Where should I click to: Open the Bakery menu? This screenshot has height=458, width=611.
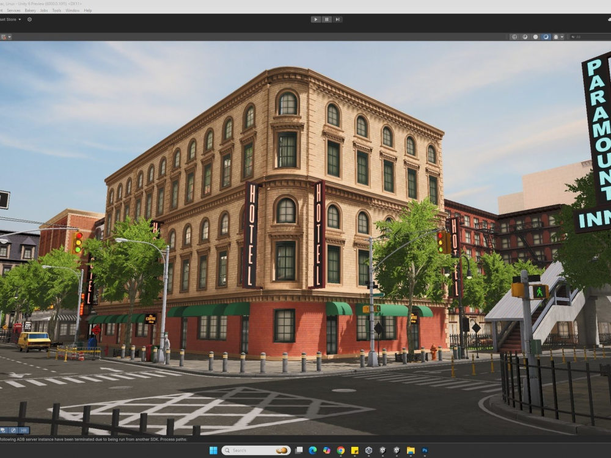tap(31, 10)
